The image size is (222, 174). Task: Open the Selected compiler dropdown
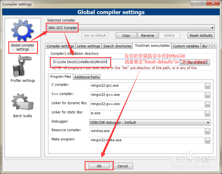coord(131,28)
